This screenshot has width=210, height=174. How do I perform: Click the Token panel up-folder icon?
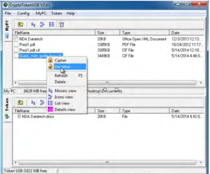[x=20, y=103]
